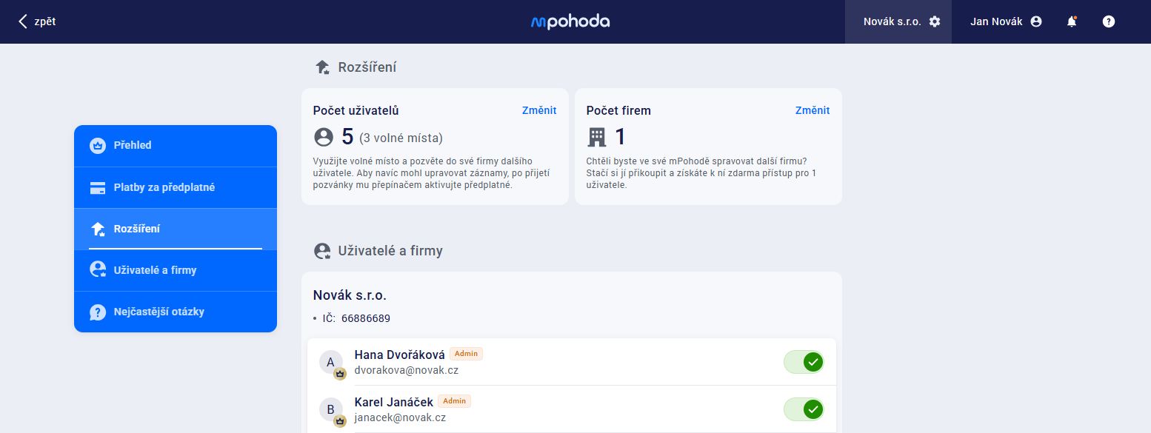Open Uživatelé a firmy sidebar item

(176, 270)
